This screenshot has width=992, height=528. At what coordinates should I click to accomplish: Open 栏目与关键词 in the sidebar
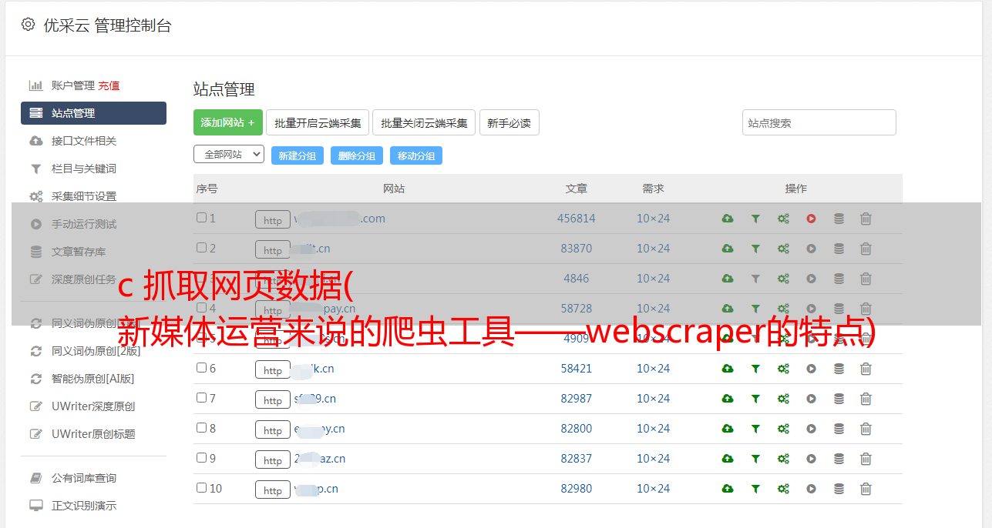tap(84, 169)
